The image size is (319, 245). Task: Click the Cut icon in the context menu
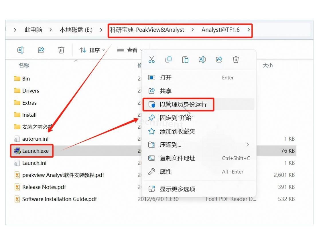[x=151, y=59]
